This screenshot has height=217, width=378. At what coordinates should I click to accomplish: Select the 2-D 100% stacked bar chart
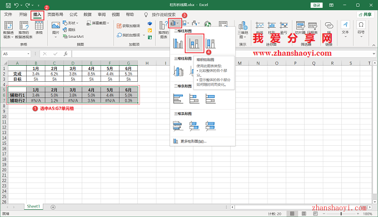[x=211, y=98]
